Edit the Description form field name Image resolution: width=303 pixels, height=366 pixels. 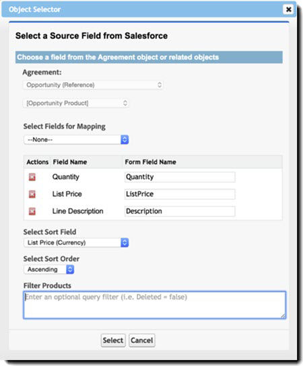pyautogui.click(x=180, y=211)
